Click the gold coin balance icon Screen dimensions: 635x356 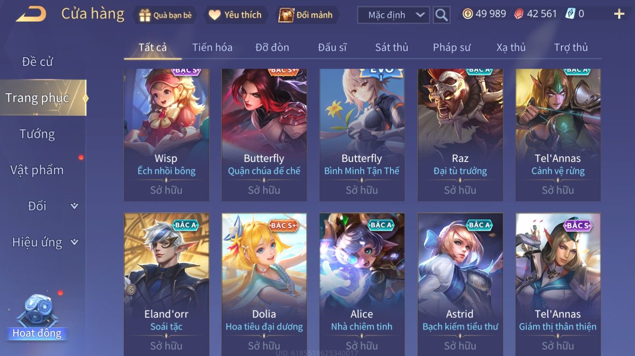(468, 14)
